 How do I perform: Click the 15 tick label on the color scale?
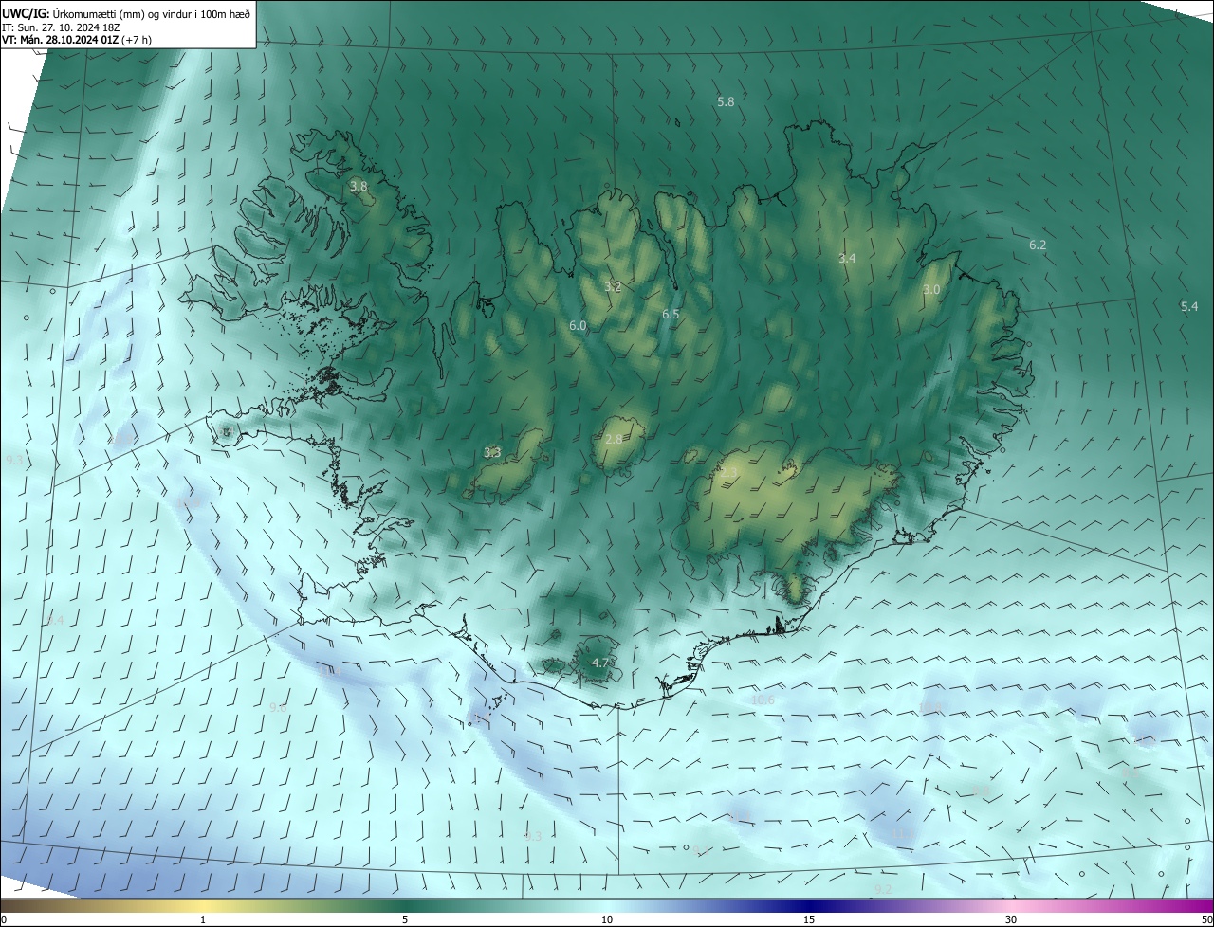(x=809, y=920)
